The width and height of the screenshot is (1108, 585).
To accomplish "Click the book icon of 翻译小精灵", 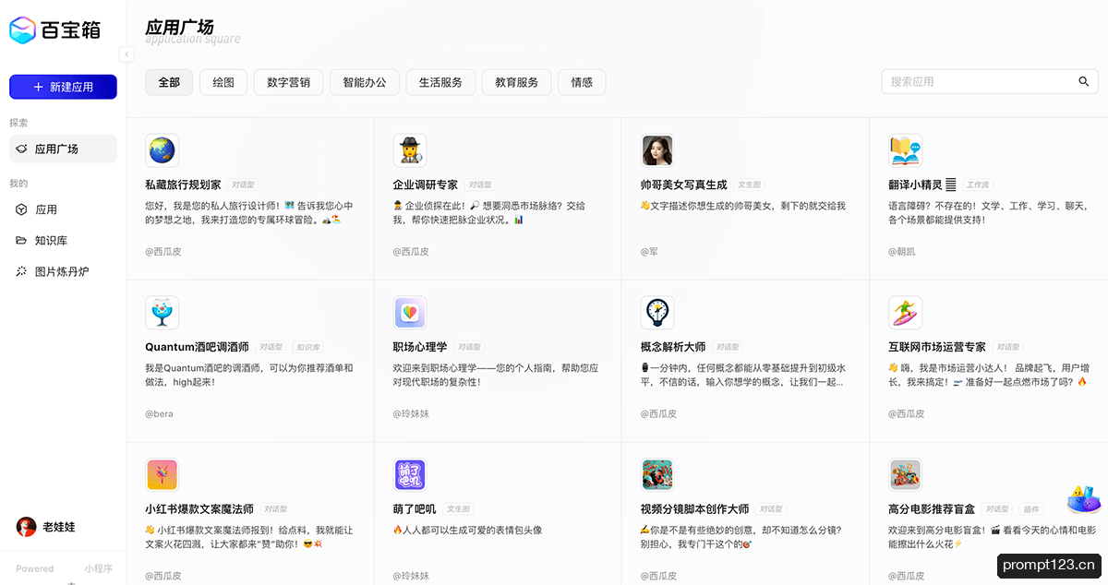I will (905, 150).
